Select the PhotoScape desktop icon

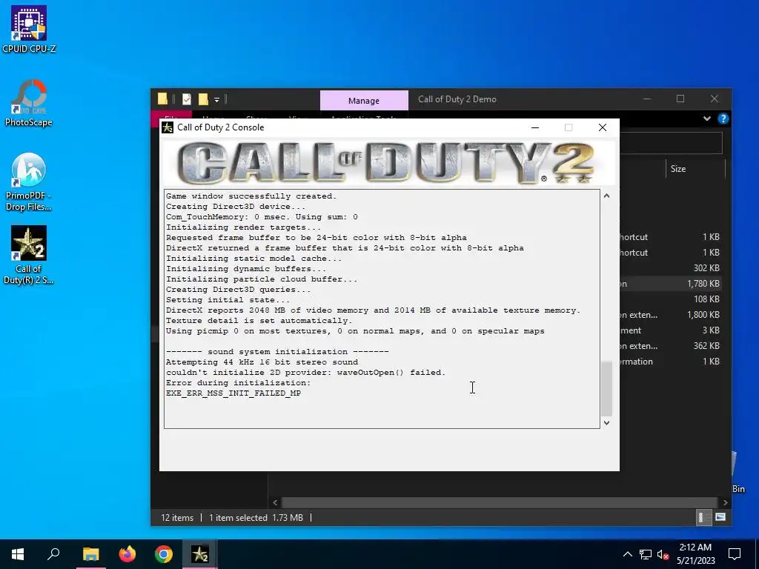click(29, 103)
